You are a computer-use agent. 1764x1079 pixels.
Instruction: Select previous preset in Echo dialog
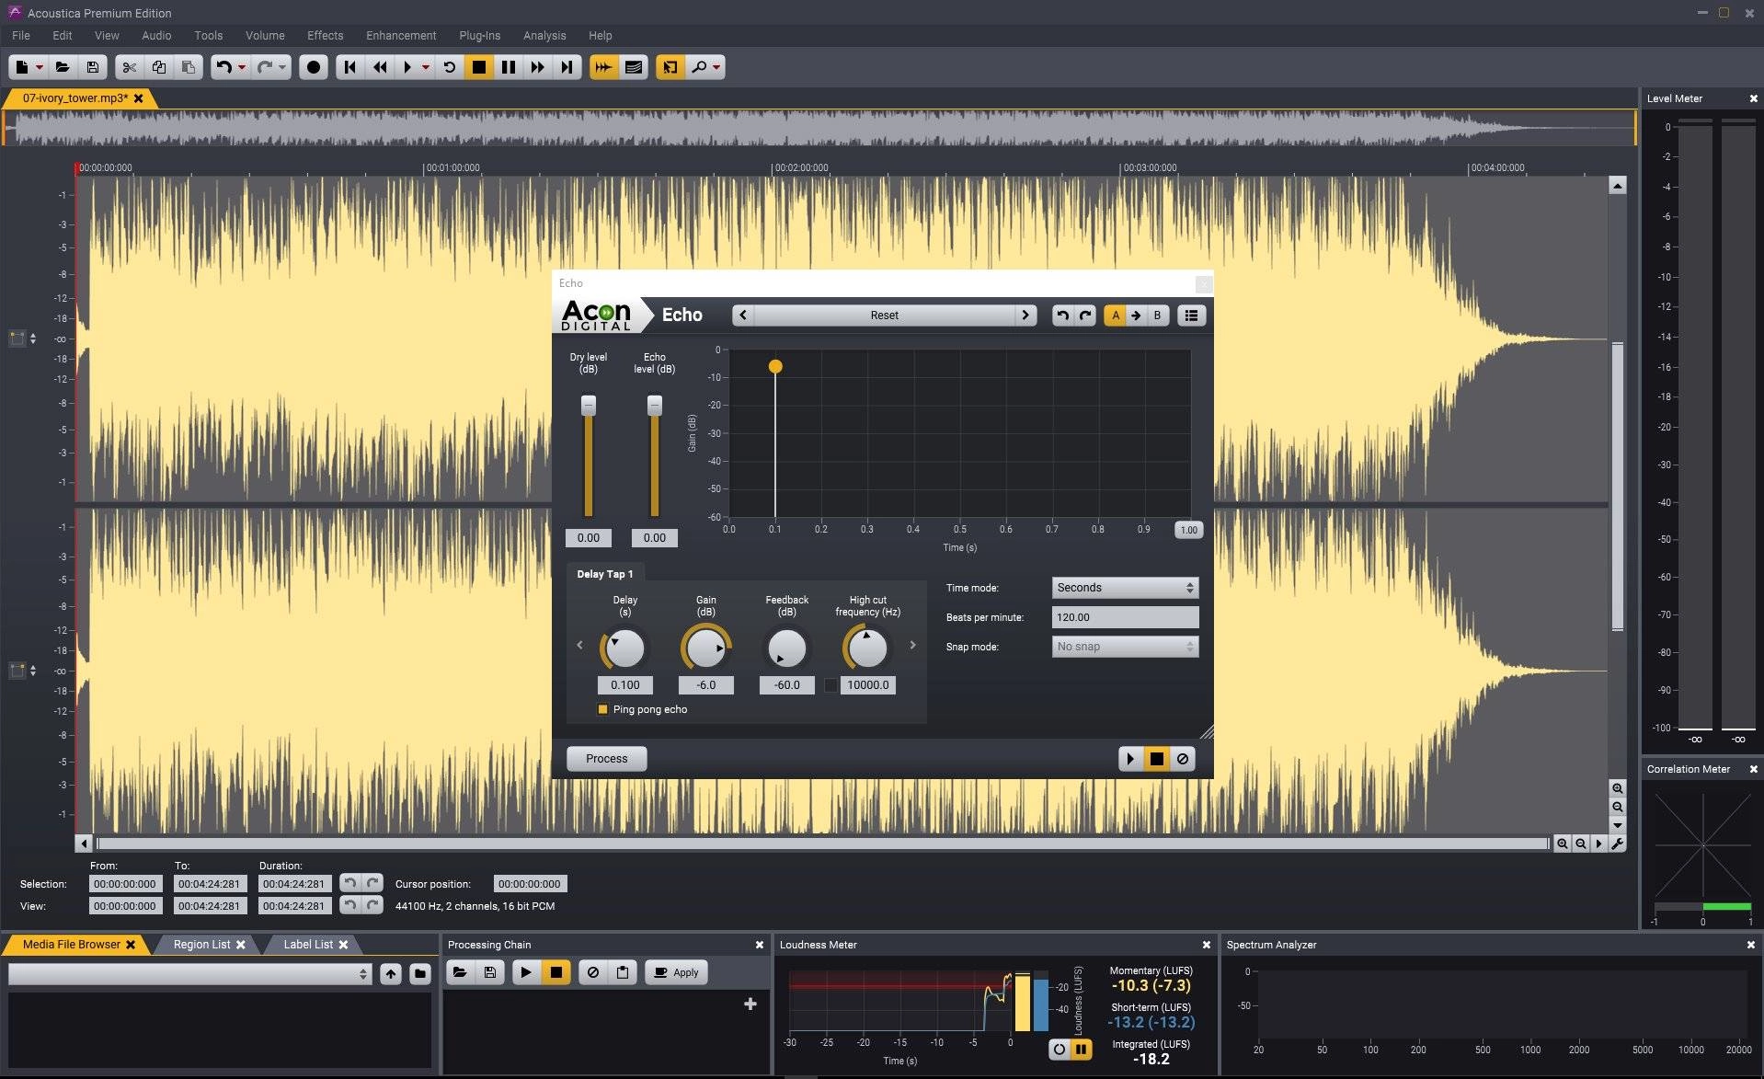click(x=743, y=316)
